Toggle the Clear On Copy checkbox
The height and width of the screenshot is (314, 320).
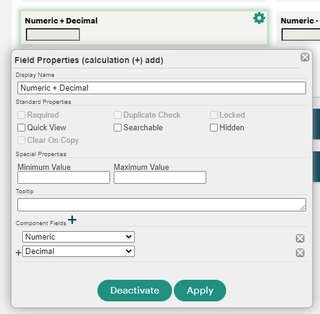click(21, 140)
